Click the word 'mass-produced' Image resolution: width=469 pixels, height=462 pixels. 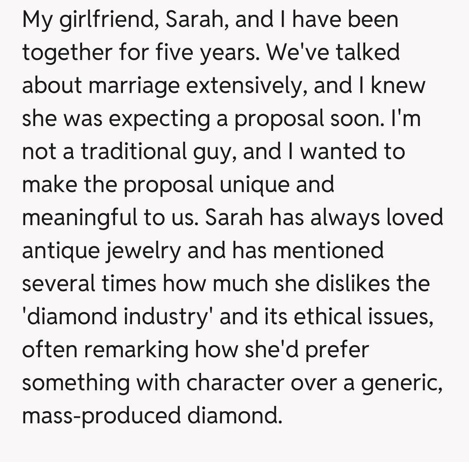coord(101,416)
